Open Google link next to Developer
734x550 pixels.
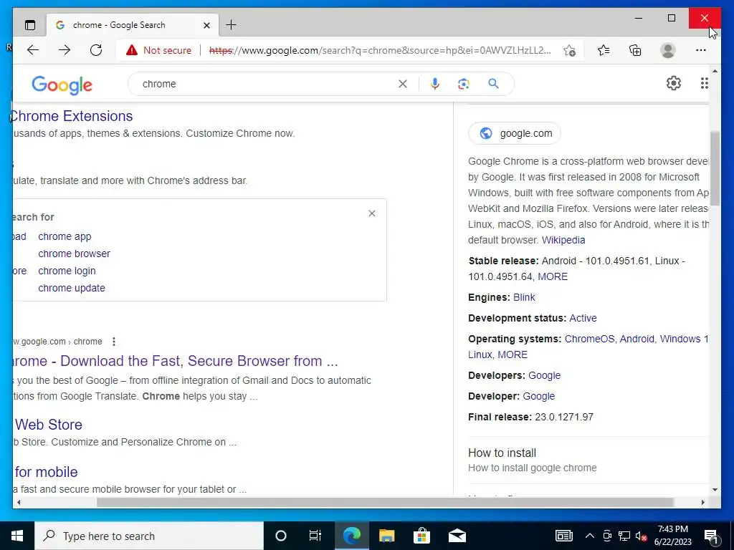coord(539,396)
